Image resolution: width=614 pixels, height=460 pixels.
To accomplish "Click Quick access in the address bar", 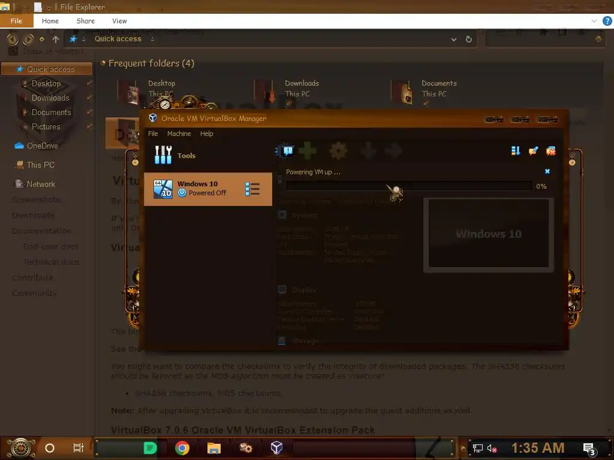I will 118,39.
